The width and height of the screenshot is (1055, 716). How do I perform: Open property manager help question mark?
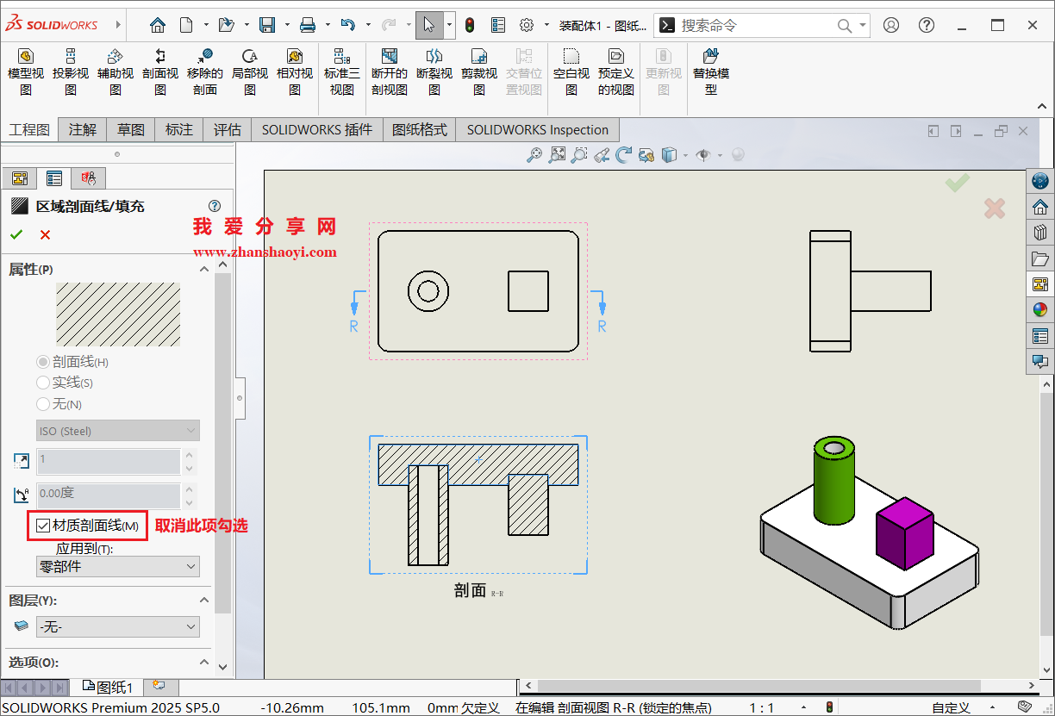(215, 206)
